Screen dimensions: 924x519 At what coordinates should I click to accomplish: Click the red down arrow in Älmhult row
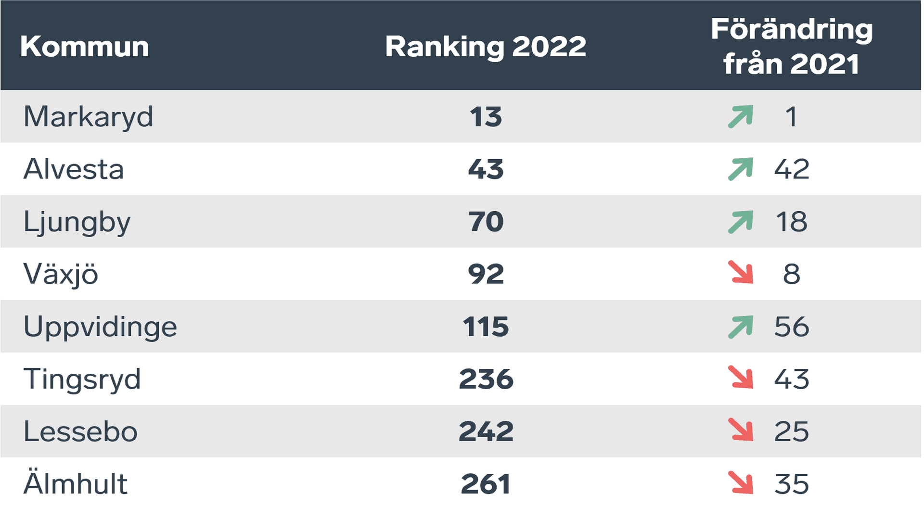pos(740,482)
